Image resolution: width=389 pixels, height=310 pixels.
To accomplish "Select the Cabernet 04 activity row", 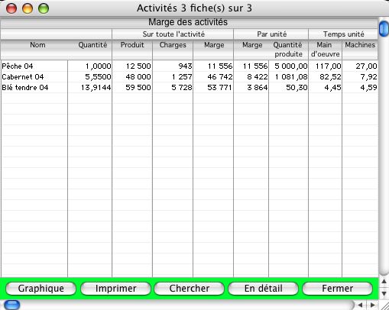I will (190, 77).
